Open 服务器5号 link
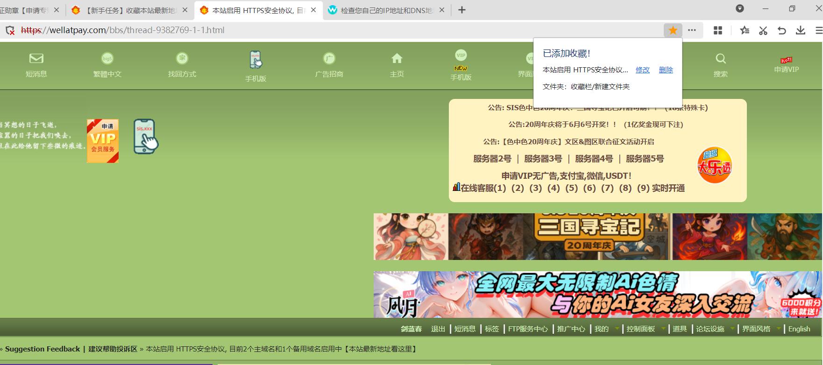The image size is (823, 365). (x=645, y=159)
